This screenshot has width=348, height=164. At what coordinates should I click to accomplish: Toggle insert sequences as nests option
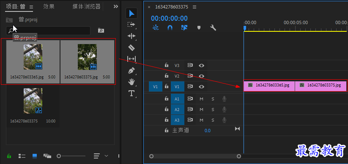click(156, 28)
